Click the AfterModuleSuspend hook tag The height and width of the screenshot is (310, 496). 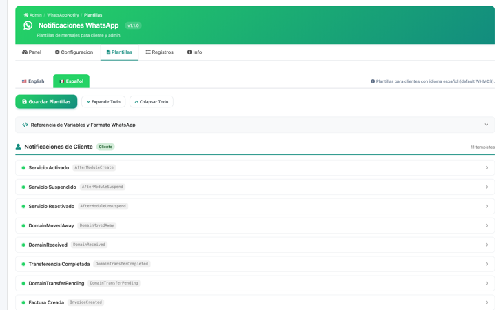(x=103, y=187)
